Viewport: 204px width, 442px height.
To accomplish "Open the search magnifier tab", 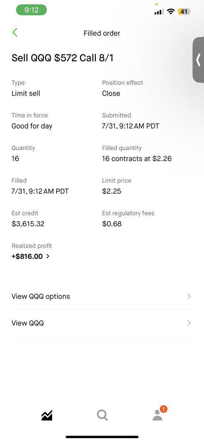I will [x=102, y=415].
